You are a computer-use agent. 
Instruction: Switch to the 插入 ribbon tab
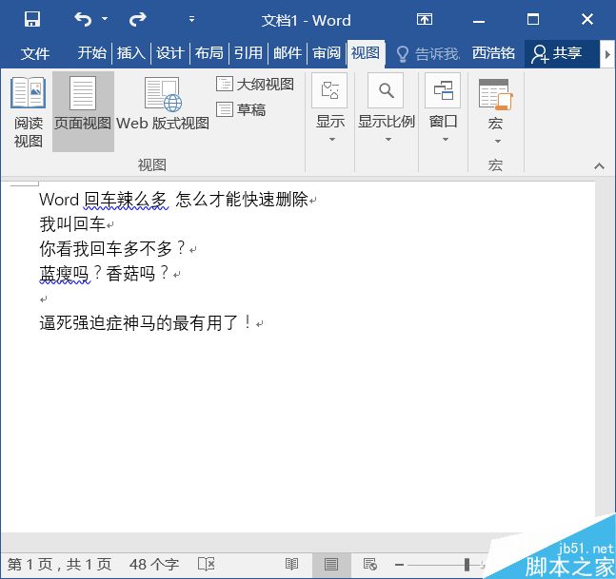coord(130,53)
